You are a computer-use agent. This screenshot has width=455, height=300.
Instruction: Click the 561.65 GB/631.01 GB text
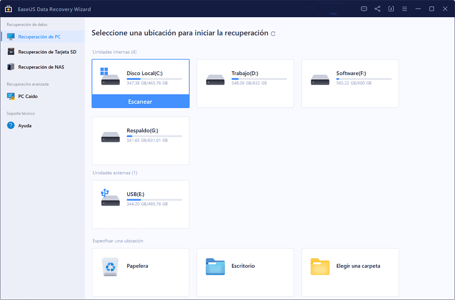pyautogui.click(x=147, y=140)
